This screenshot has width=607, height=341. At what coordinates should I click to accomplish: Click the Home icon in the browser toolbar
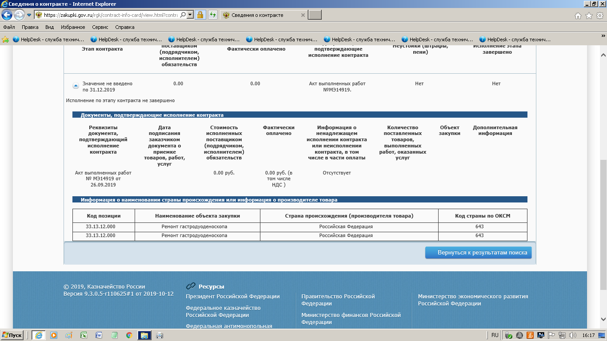pyautogui.click(x=578, y=16)
